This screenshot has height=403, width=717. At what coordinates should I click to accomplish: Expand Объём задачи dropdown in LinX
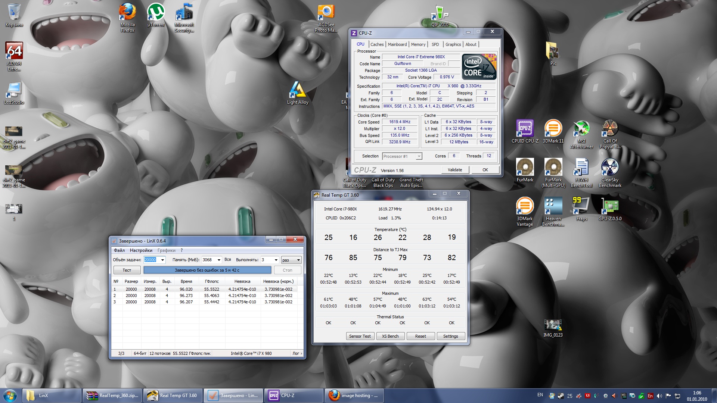162,260
